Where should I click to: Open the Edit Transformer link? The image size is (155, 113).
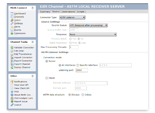coord(23,54)
